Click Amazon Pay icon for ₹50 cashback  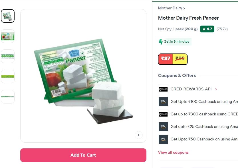[x=163, y=139]
